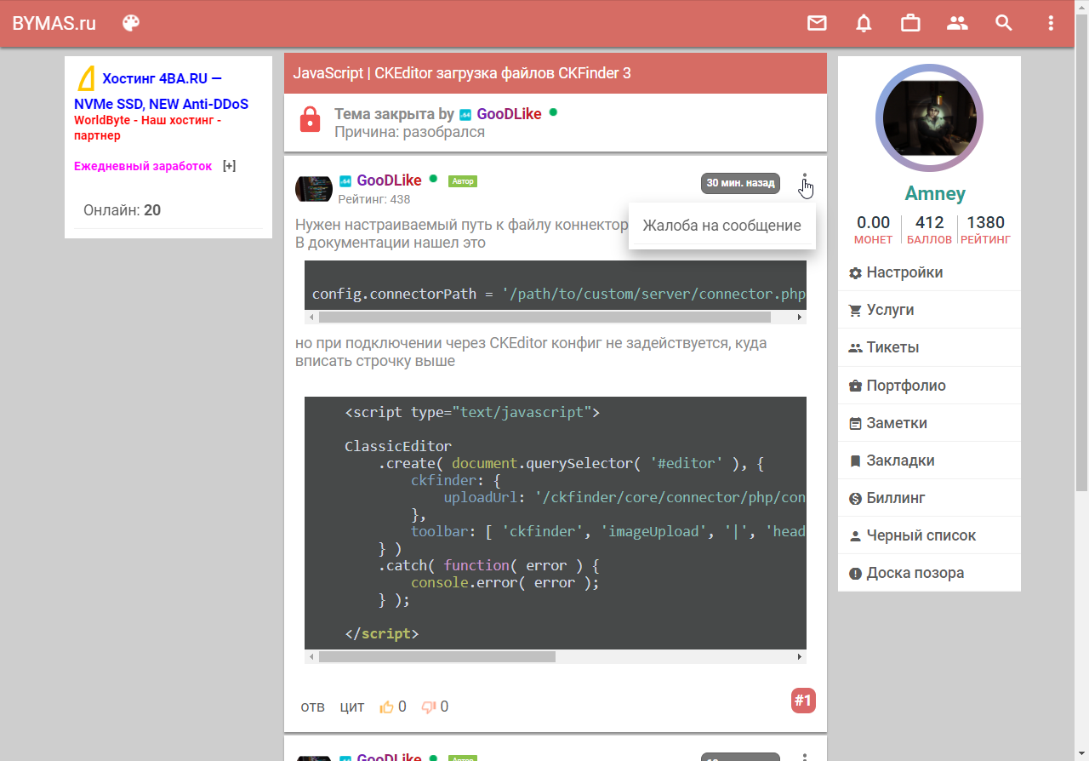The height and width of the screenshot is (761, 1089).
Task: Like the post with thumbs up
Action: [x=387, y=707]
